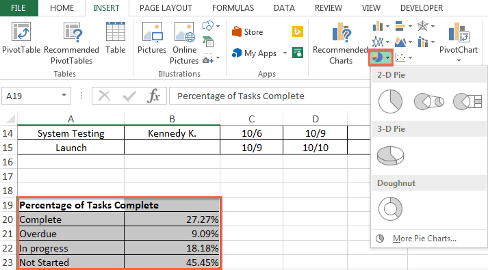Open the PivotChart dropdown arrow

point(459,60)
